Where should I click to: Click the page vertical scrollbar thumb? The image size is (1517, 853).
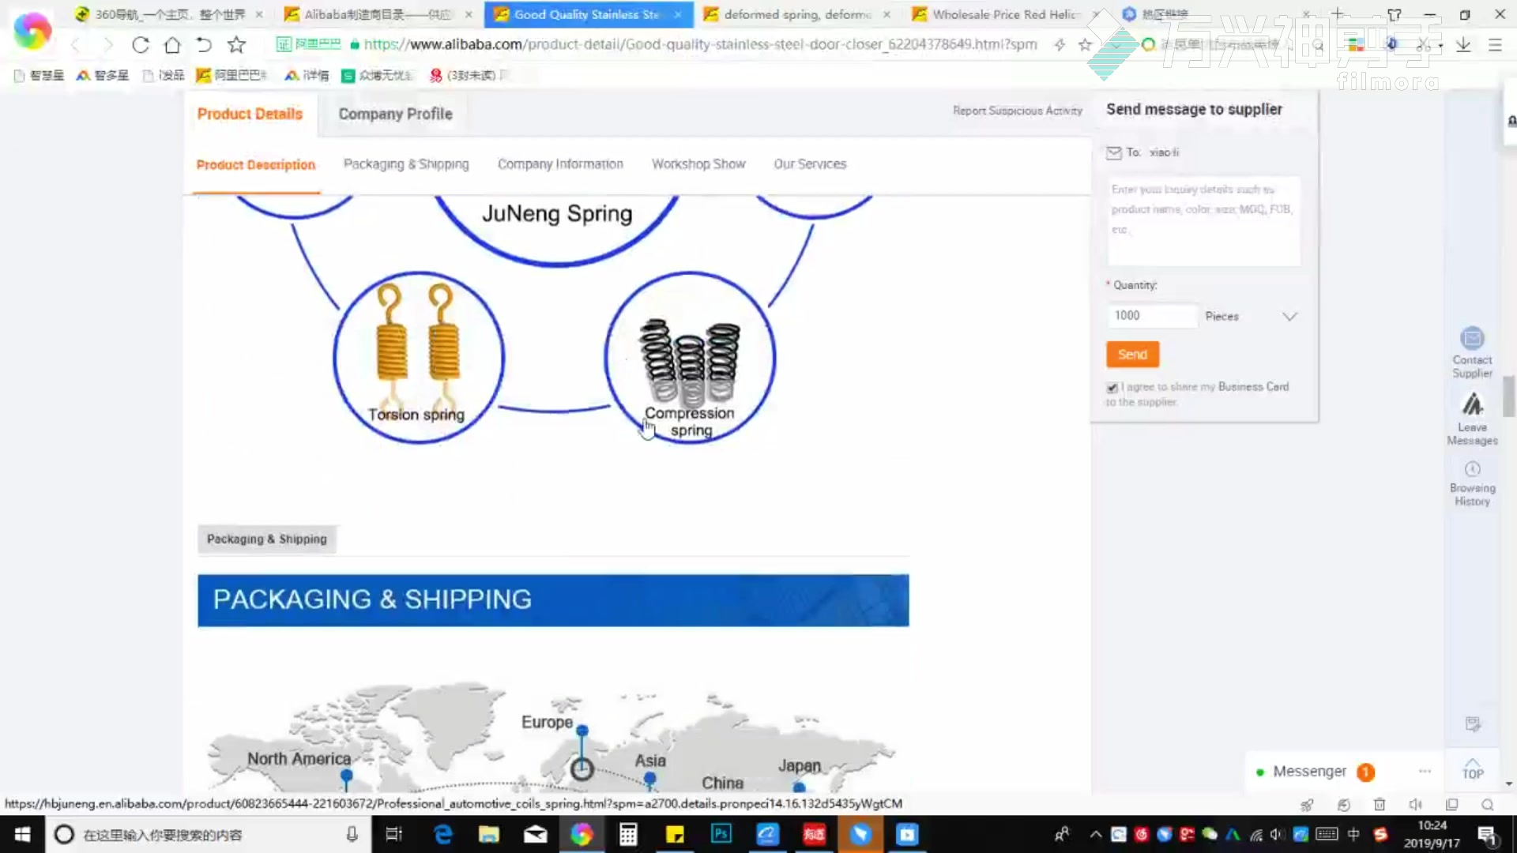1508,395
